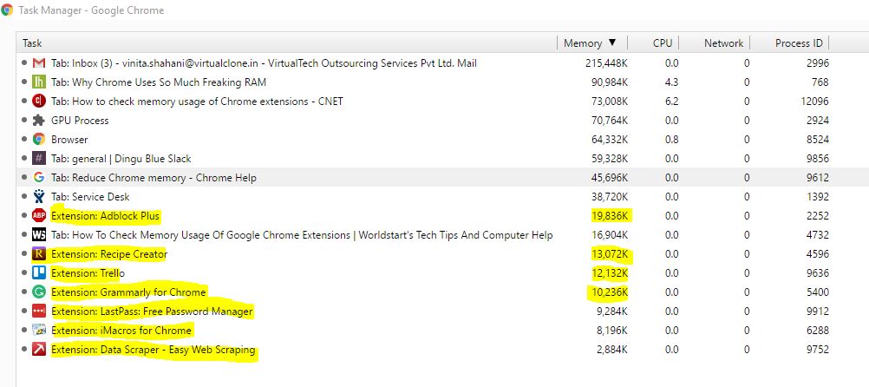Click the 9,284K memory value for LastPass
This screenshot has width=869, height=387.
click(612, 311)
